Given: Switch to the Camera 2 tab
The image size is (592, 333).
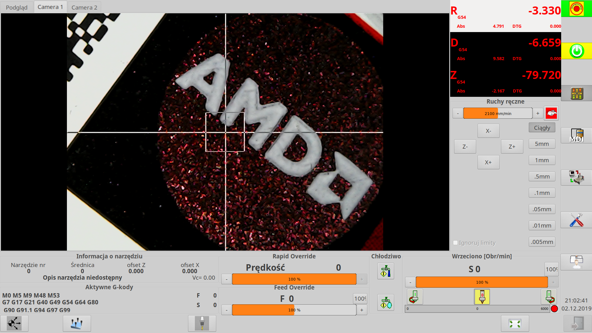Looking at the screenshot, I should pyautogui.click(x=84, y=7).
